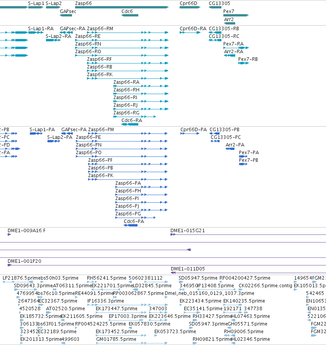326x345 pixels.
Task: Click transcript Cpr66D-RA
Action: [193, 29]
